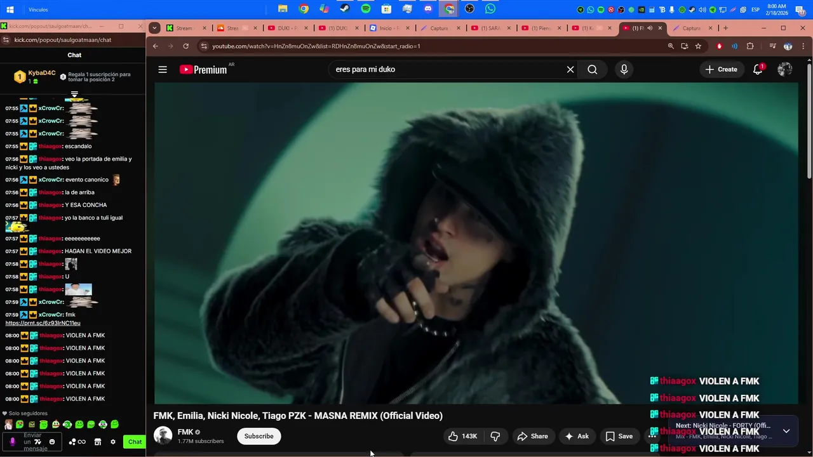Open Chrome extensions puzzle icon
This screenshot has height=457, width=813.
click(x=750, y=46)
